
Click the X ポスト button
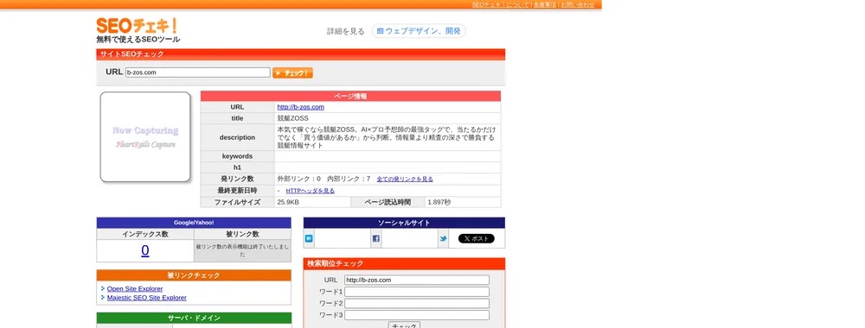pos(476,238)
